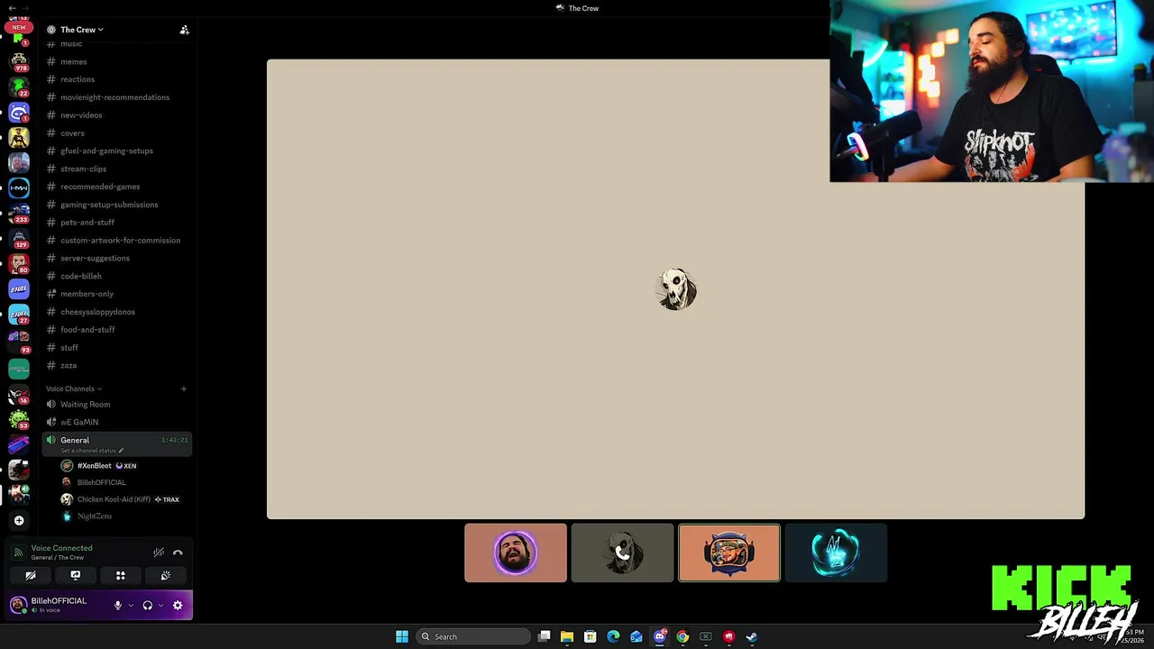Open server icon with 978 badge
The width and height of the screenshot is (1154, 649).
click(19, 62)
